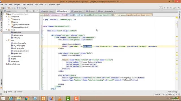Click form#frmBrand.form-horizontal tag breadcrumb
The image size is (181, 101).
(x=99, y=15)
